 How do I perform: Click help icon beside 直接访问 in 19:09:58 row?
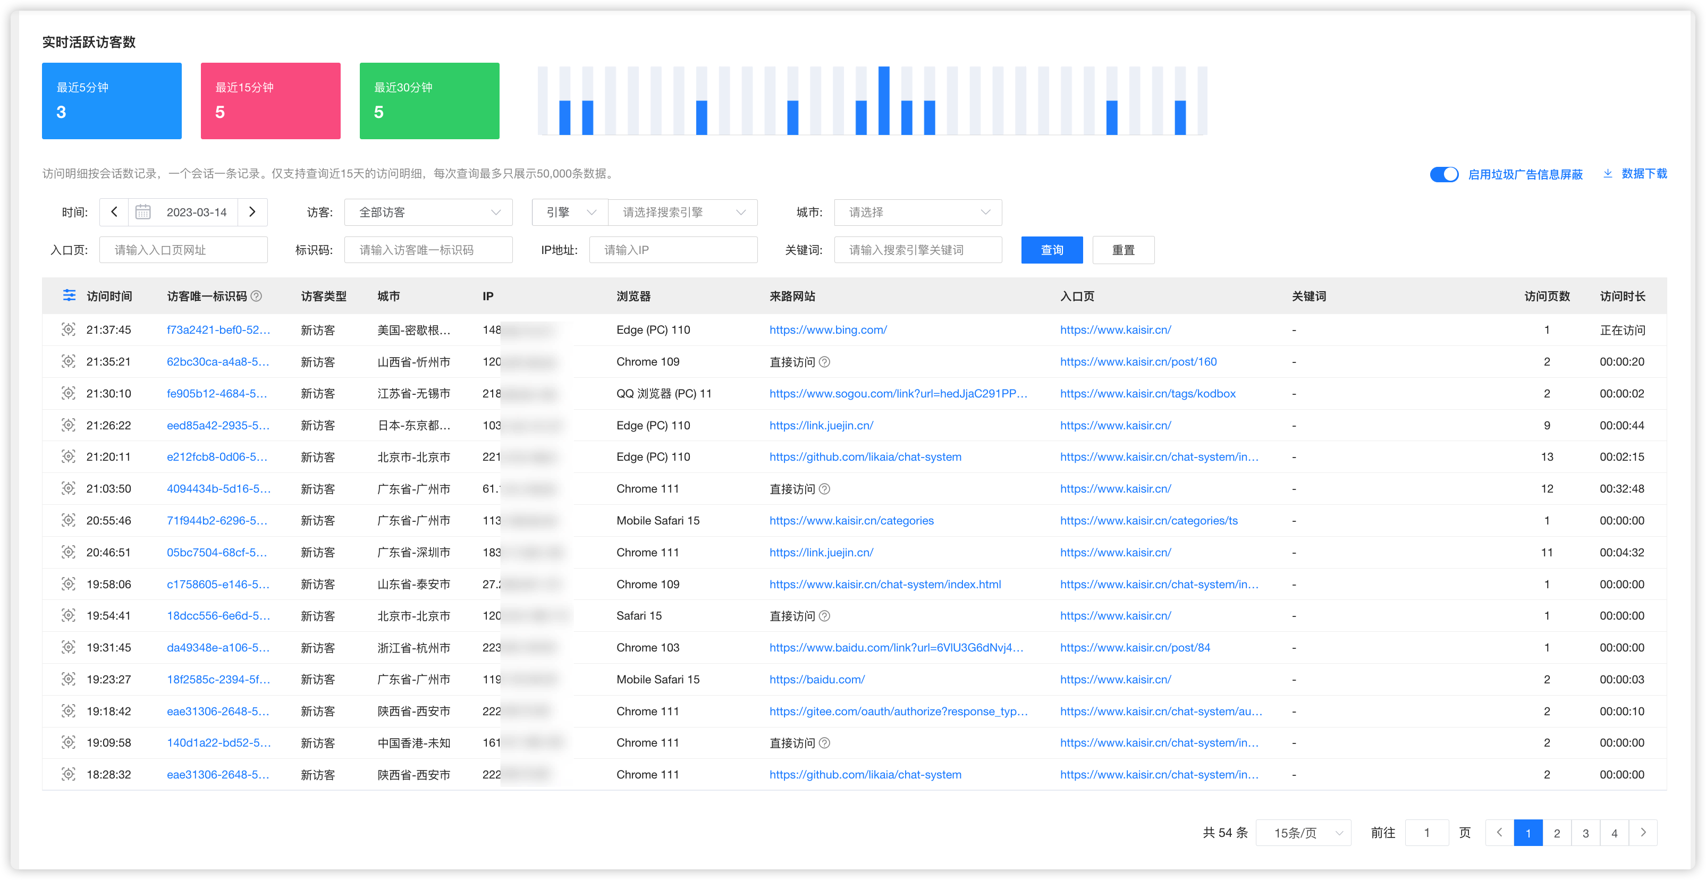[x=824, y=743]
